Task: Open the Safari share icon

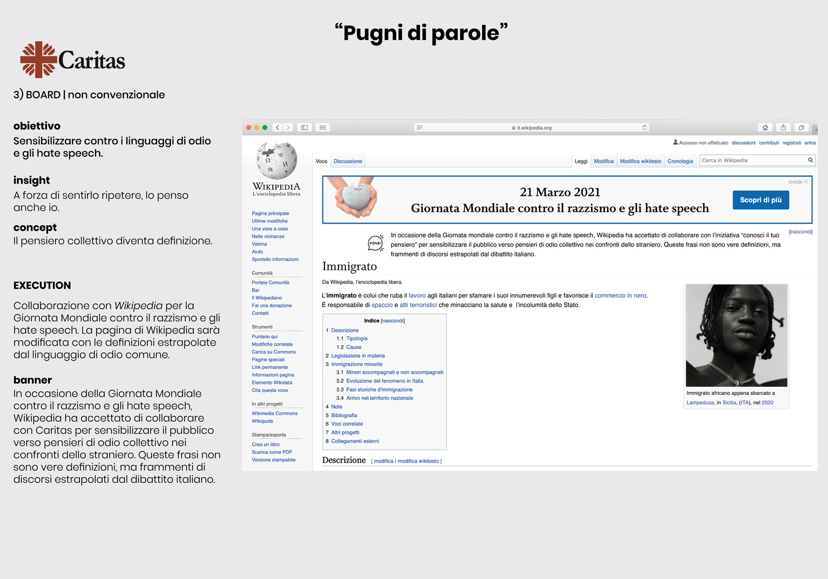Action: tap(783, 127)
